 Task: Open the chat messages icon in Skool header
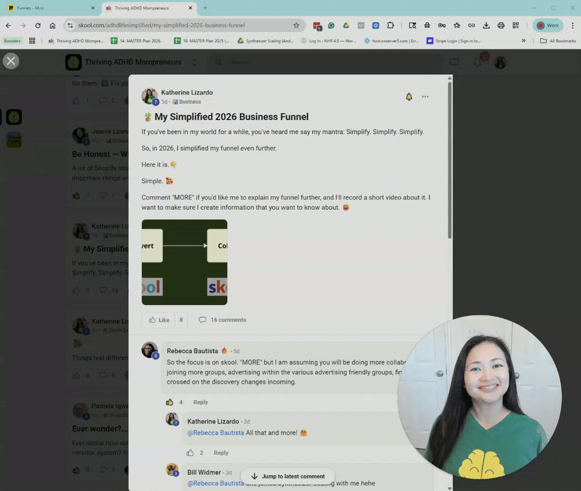pos(454,62)
